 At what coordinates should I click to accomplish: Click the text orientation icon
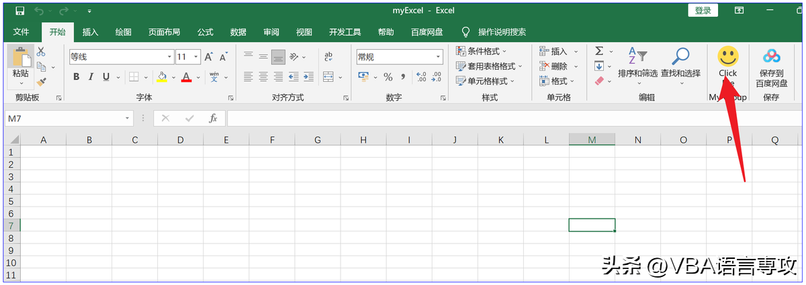294,57
